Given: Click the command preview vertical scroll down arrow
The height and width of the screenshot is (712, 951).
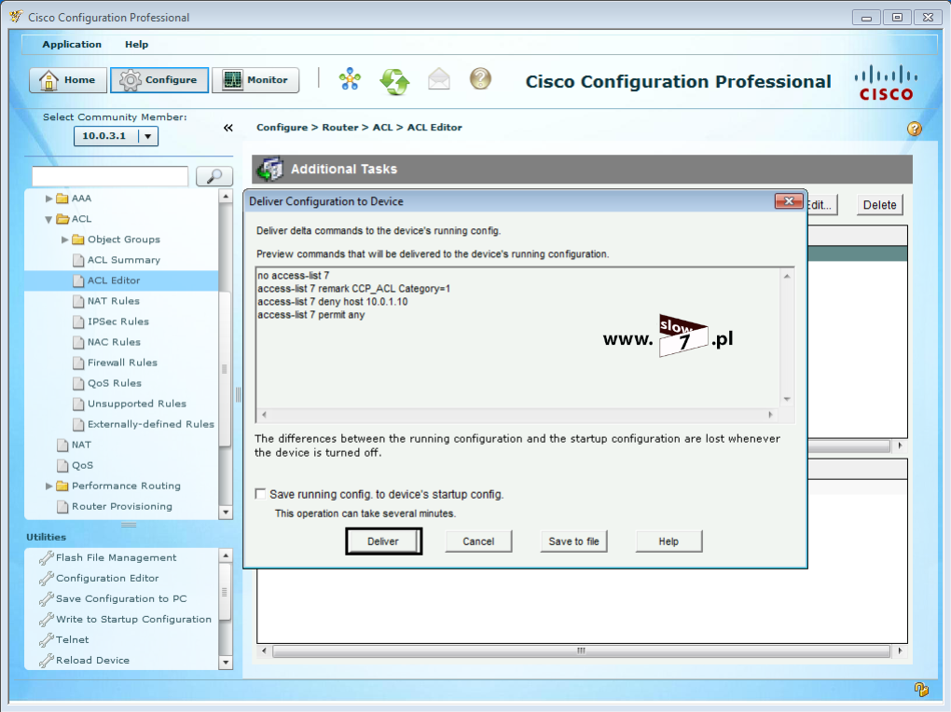Looking at the screenshot, I should click(x=787, y=399).
